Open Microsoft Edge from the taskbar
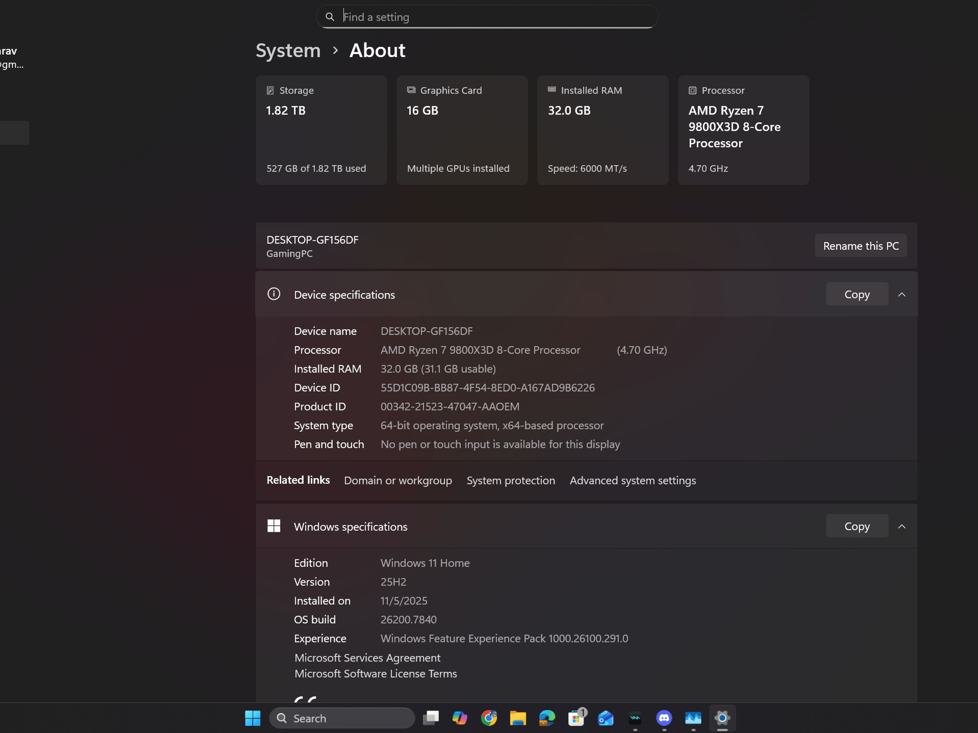 (547, 718)
